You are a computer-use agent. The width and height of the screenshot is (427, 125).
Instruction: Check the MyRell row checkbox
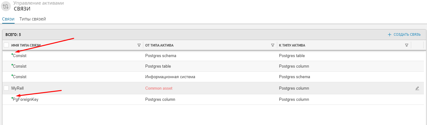6,88
